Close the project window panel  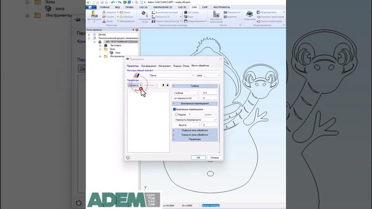(x=137, y=30)
